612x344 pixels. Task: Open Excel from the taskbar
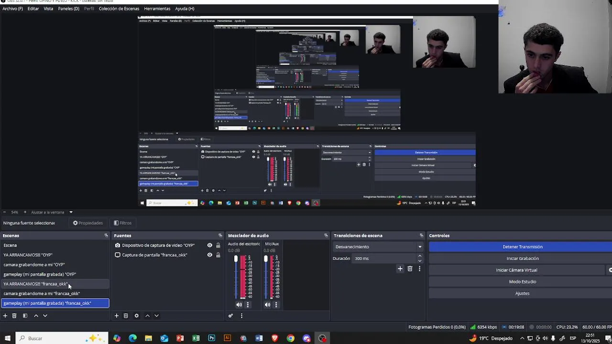click(196, 338)
